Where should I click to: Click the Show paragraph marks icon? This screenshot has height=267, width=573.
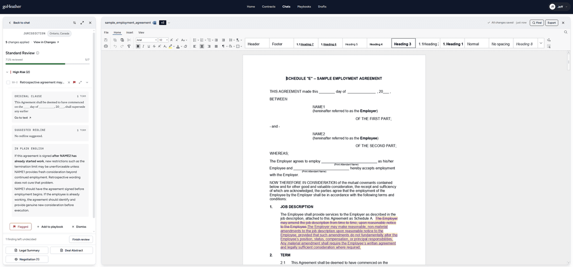pos(223,46)
